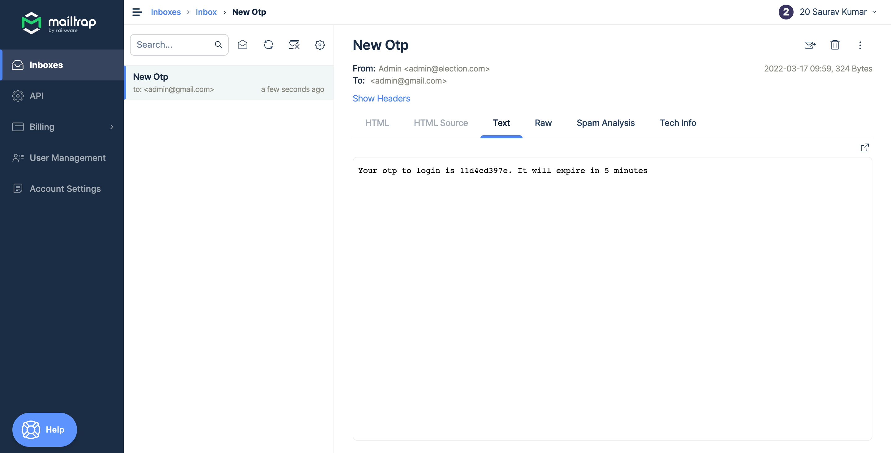Delete the New Otp email
Screen dimensions: 891x453
(x=835, y=45)
